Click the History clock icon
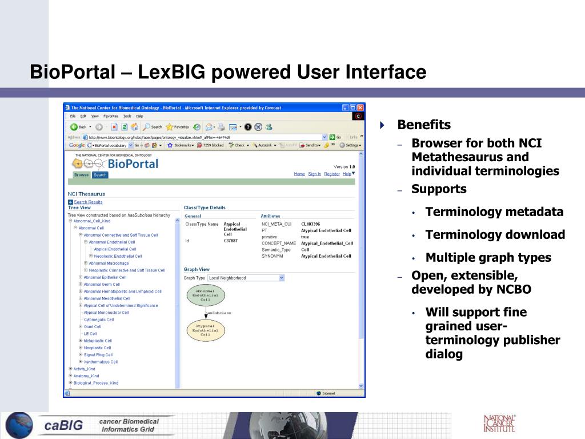Screen dimensions: 585x439 pyautogui.click(x=197, y=127)
